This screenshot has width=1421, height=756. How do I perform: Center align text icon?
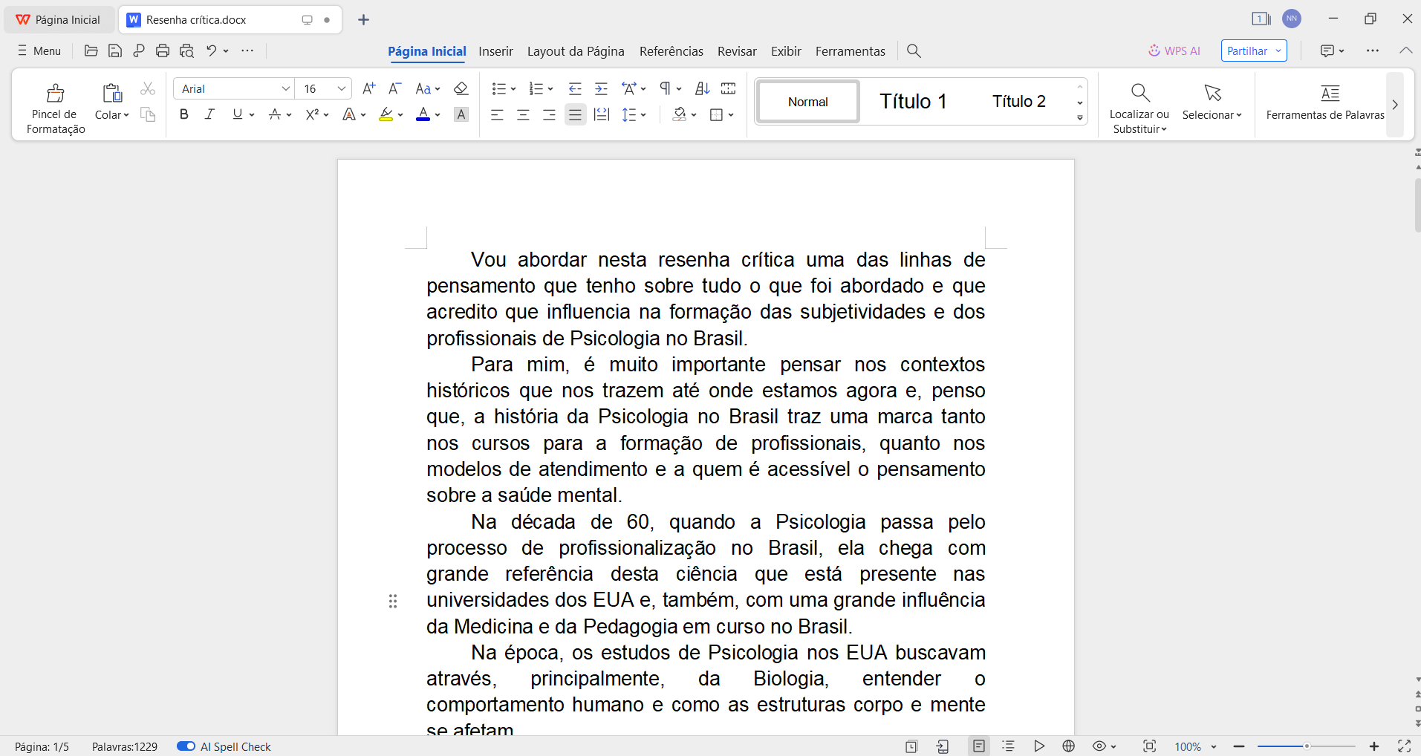523,114
